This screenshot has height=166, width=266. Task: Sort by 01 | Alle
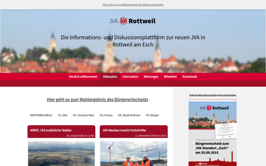[63, 115]
